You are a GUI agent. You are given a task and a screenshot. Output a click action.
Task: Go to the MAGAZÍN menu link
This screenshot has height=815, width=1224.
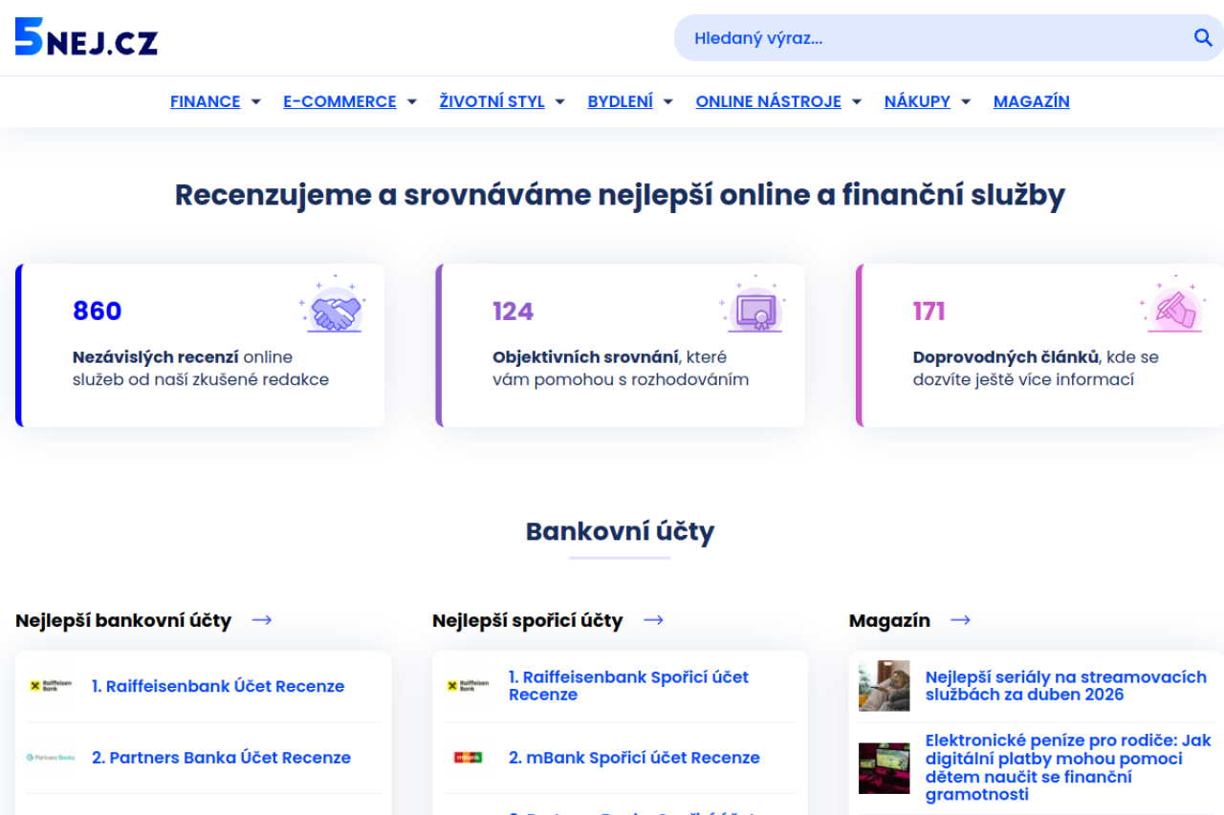click(x=1032, y=101)
